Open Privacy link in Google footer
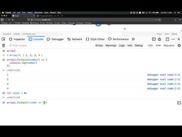 coord(159,34)
